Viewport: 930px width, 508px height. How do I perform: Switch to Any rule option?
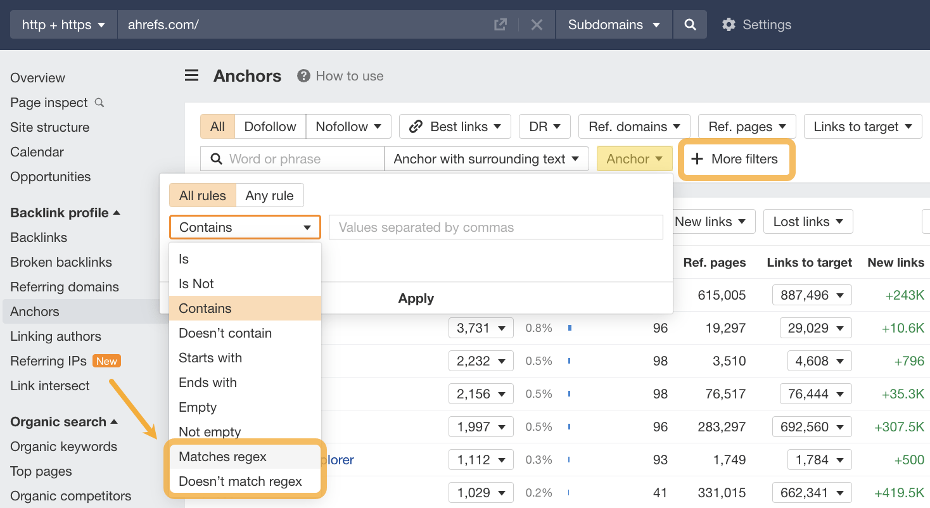269,196
